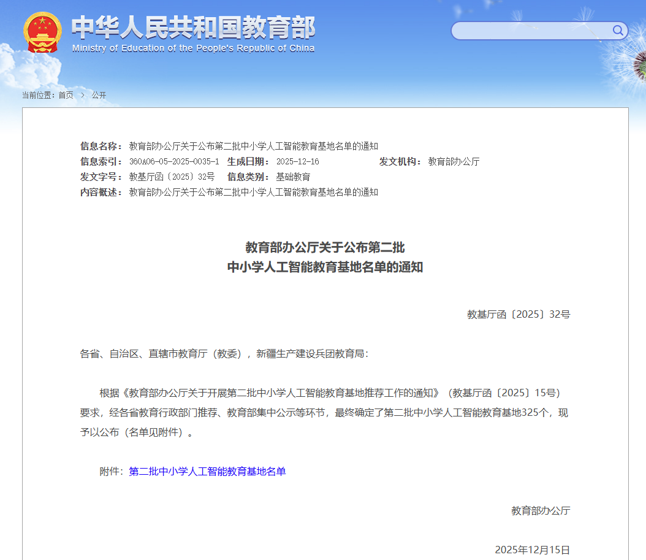
Task: Click the right-aligned 教基厅函〔2025〕32号 document number
Action: [519, 314]
